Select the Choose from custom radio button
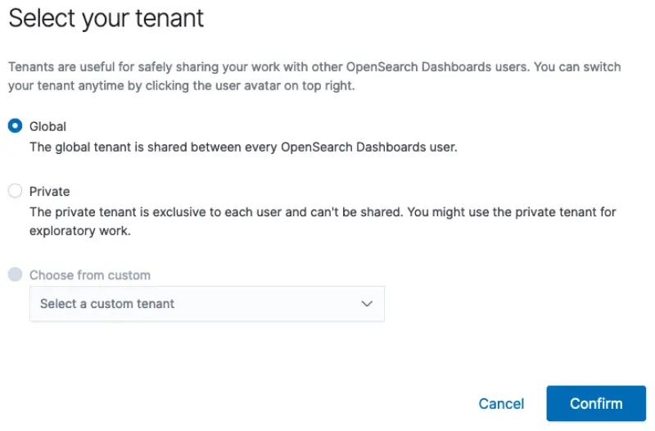Viewport: 655px width, 431px height. point(15,274)
